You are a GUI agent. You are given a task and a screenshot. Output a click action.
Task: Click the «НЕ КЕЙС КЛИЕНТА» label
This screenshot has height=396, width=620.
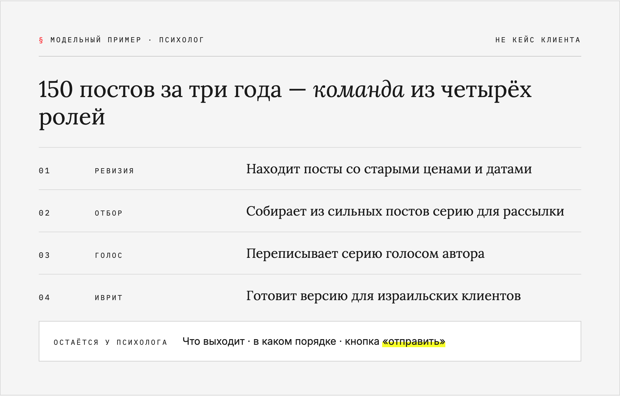click(538, 40)
